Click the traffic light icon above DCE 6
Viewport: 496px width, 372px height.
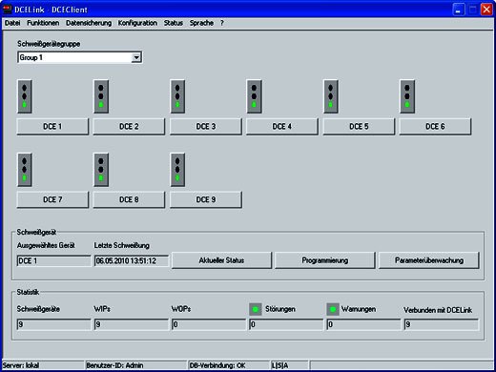point(407,96)
